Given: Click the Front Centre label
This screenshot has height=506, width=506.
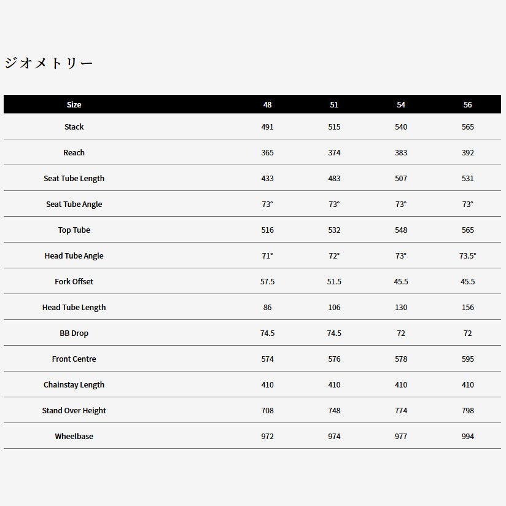Looking at the screenshot, I should tap(74, 359).
